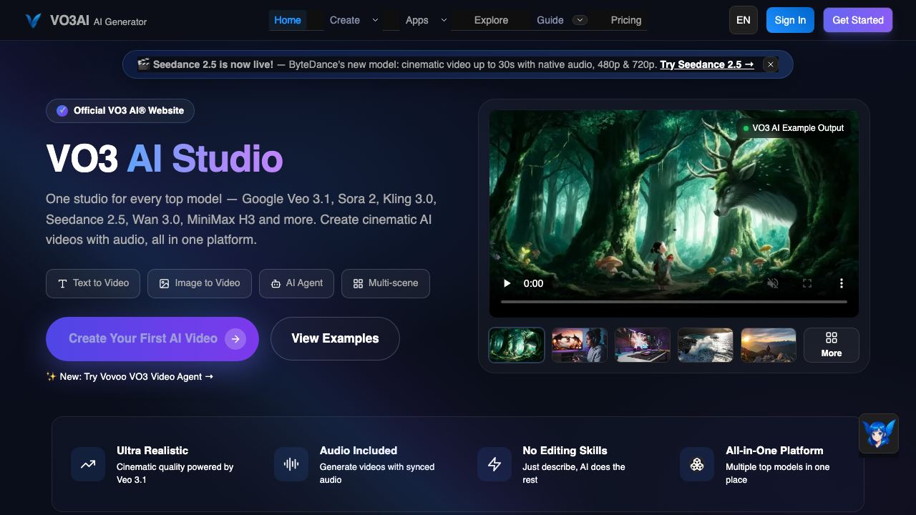The width and height of the screenshot is (916, 515).
Task: Open the Home nav item
Action: 288,20
